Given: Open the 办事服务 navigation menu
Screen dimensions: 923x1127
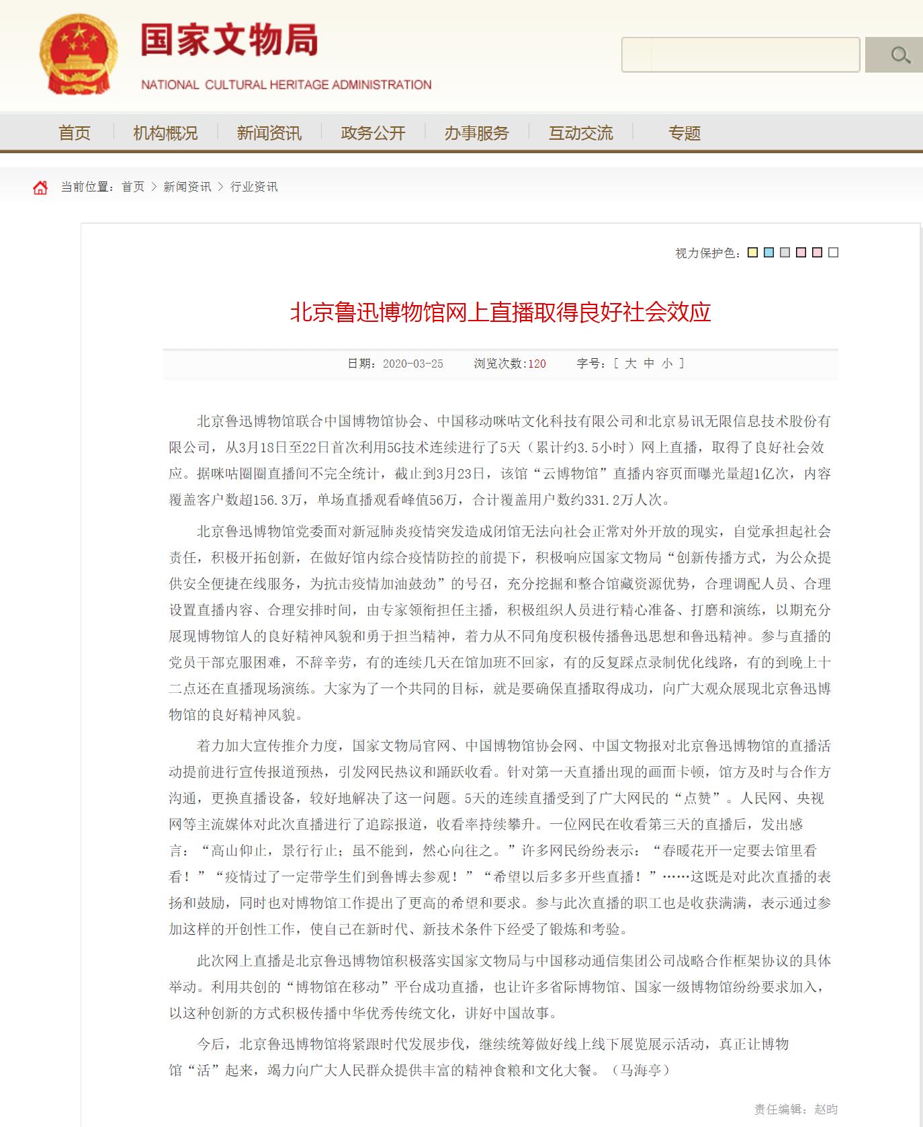Looking at the screenshot, I should tap(476, 133).
